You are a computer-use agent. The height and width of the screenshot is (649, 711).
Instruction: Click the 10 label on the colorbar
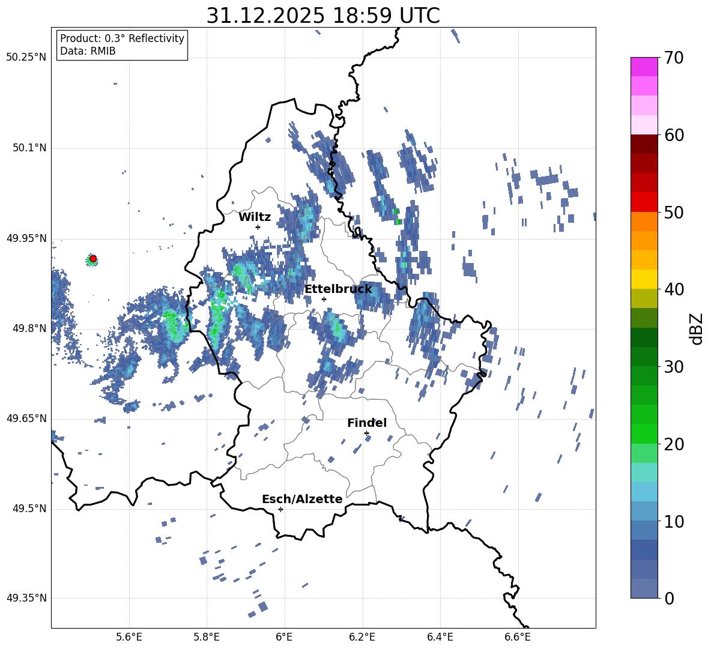pyautogui.click(x=674, y=521)
